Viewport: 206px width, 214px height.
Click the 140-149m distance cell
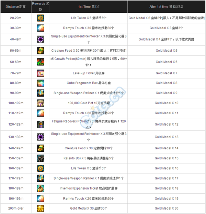(x=15, y=148)
